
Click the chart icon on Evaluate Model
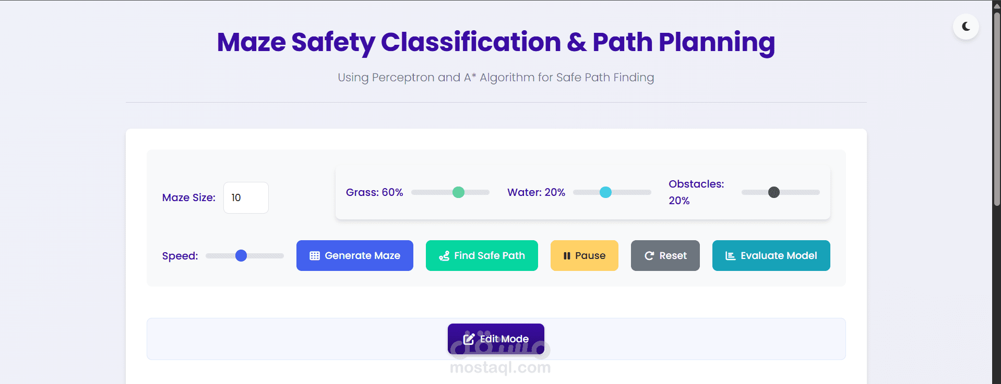pos(730,256)
